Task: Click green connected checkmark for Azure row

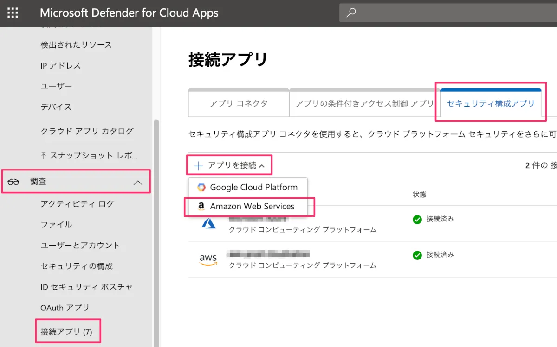Action: coord(417,220)
